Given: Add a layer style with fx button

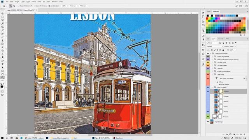Looking at the screenshot, I should pyautogui.click(x=227, y=135).
